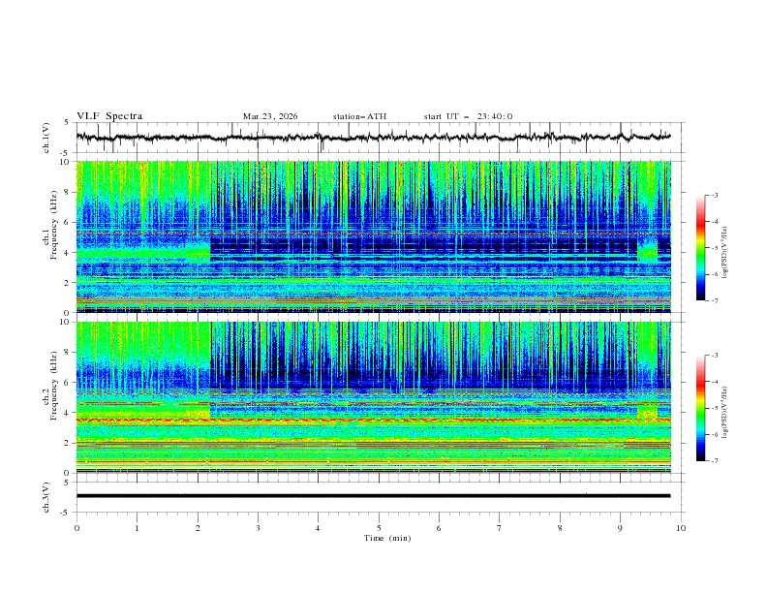The width and height of the screenshot is (767, 593).
Task: Click time axis tick label '10'
Action: coord(681,528)
